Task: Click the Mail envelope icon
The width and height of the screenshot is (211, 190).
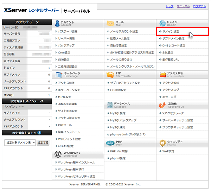Action: (110, 23)
